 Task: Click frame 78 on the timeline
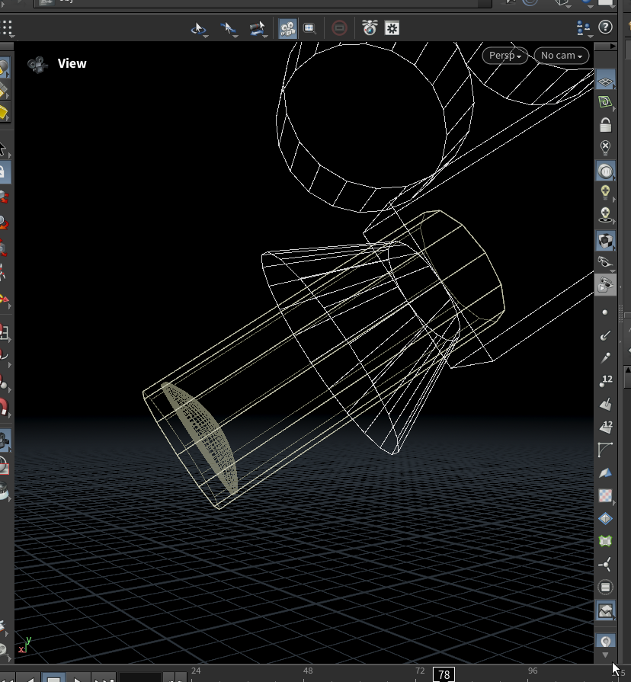tap(444, 674)
